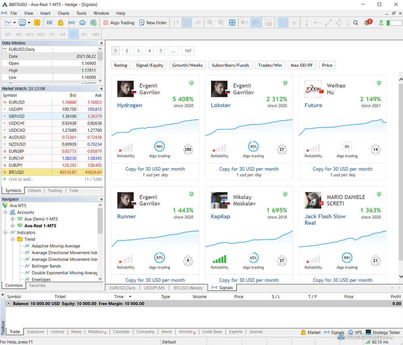Viewport: 403px width, 345px height.
Task: Open the Favorites tab in Navigator
Action: [x=37, y=285]
